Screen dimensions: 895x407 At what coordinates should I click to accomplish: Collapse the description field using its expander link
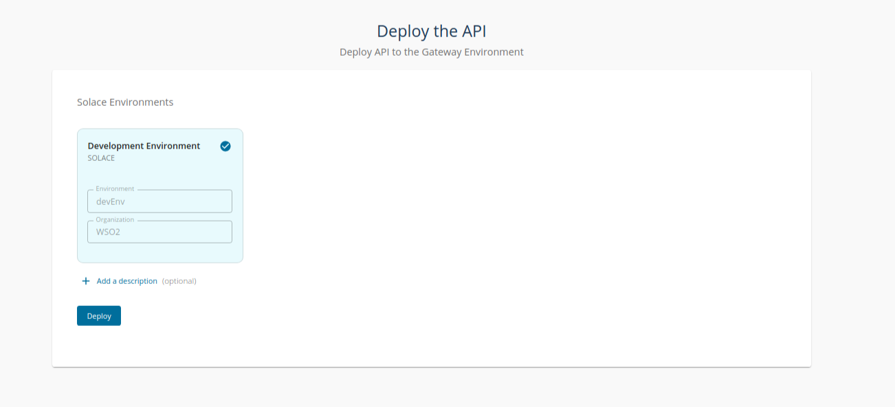126,280
